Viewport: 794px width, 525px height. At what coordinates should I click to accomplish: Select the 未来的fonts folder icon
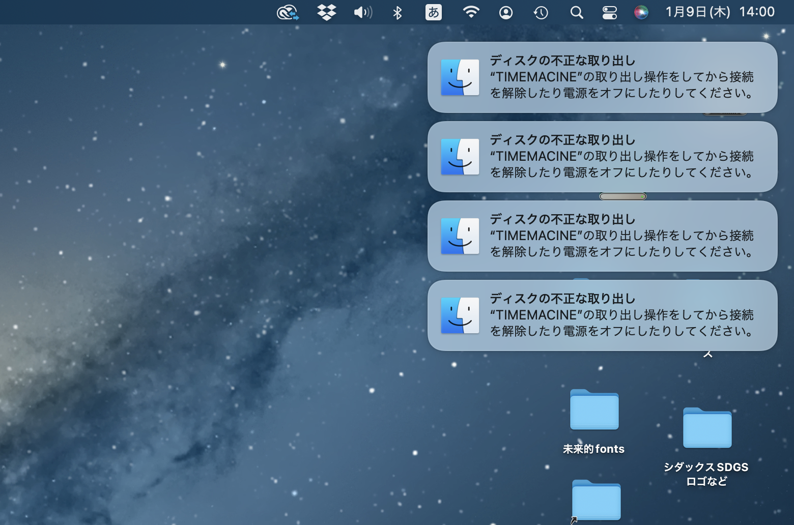point(594,410)
